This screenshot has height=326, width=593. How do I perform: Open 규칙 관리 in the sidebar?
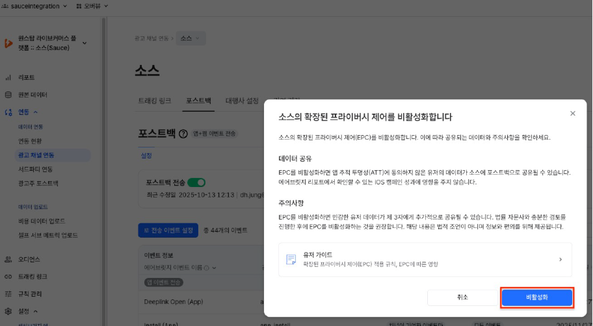30,294
